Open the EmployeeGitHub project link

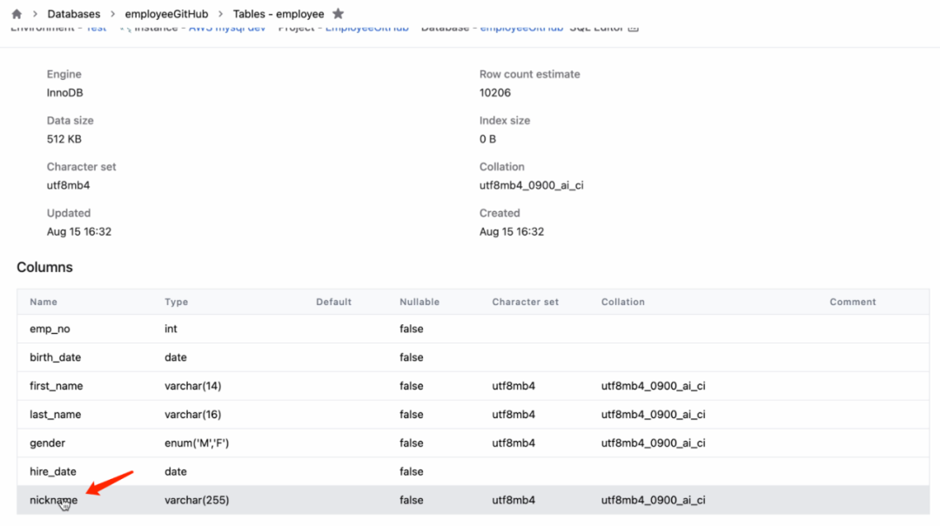click(366, 29)
